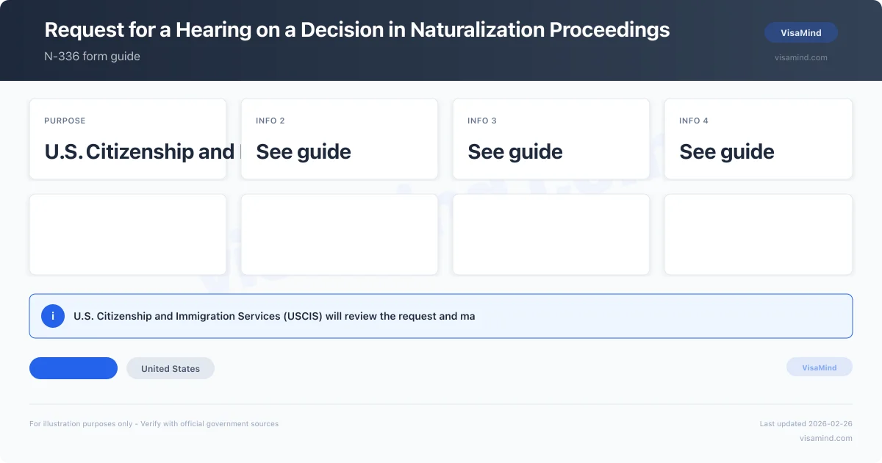Open the INFO 4 card
The width and height of the screenshot is (882, 463).
759,139
